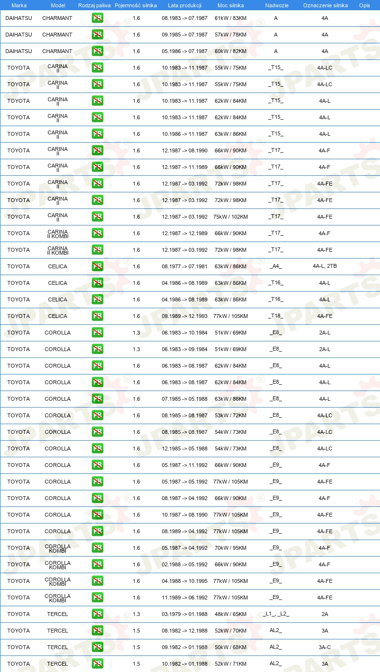Click the 57kW / 78KM power cell
Screen dimensions: 380x672
point(231,35)
